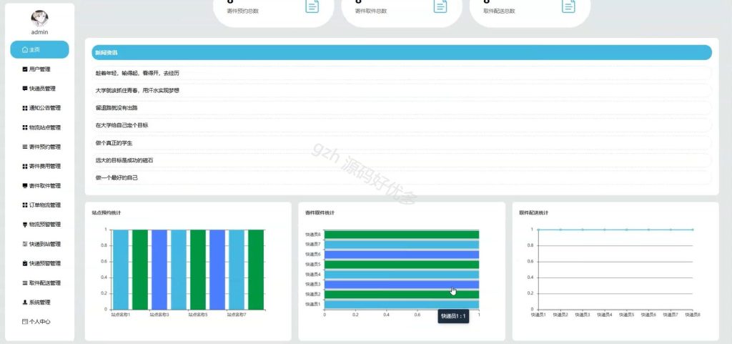Viewport: 732px width, 344px height.
Task: Click the dark blue bar for 快递员6
Action: point(402,255)
